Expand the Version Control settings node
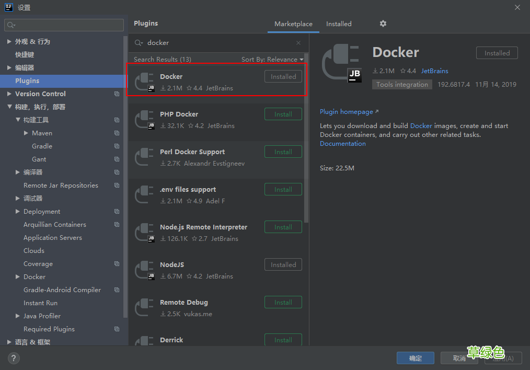The height and width of the screenshot is (370, 530). (9, 94)
